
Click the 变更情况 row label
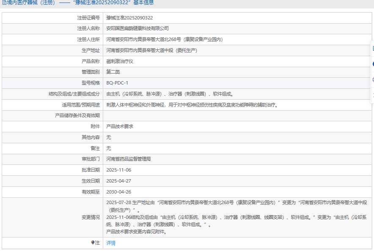(x=91, y=217)
